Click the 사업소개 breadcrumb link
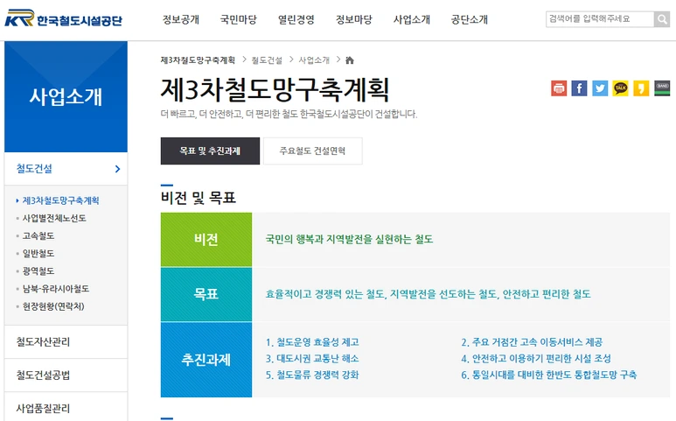Image resolution: width=676 pixels, height=421 pixels. [314, 60]
